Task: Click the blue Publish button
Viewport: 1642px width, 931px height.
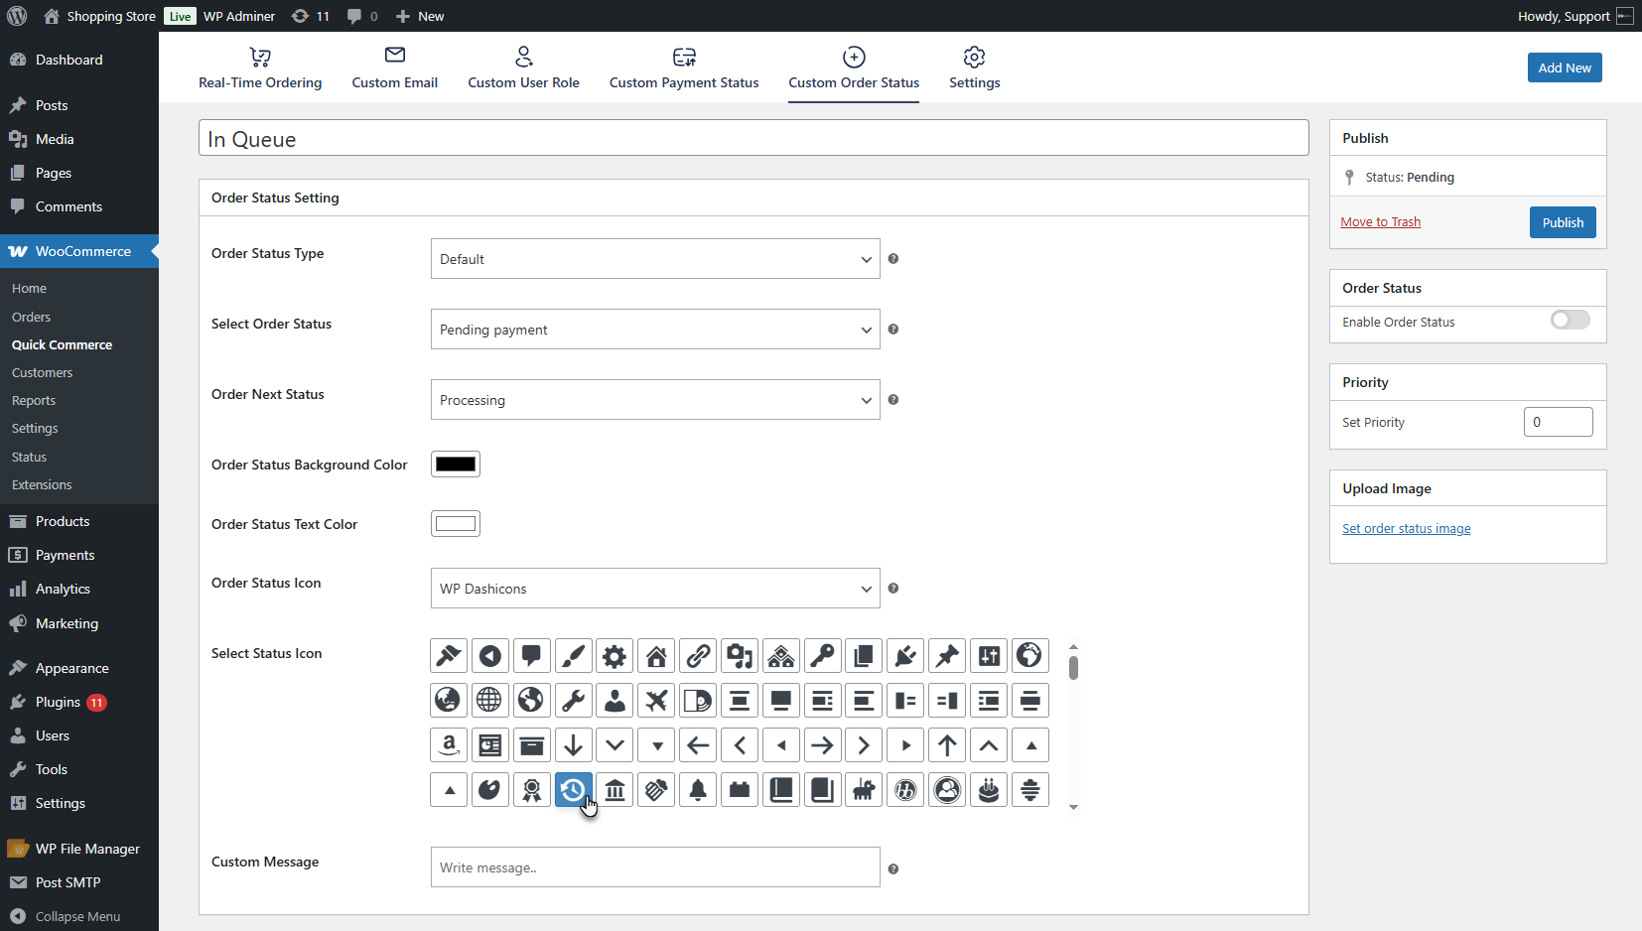Action: [1563, 222]
